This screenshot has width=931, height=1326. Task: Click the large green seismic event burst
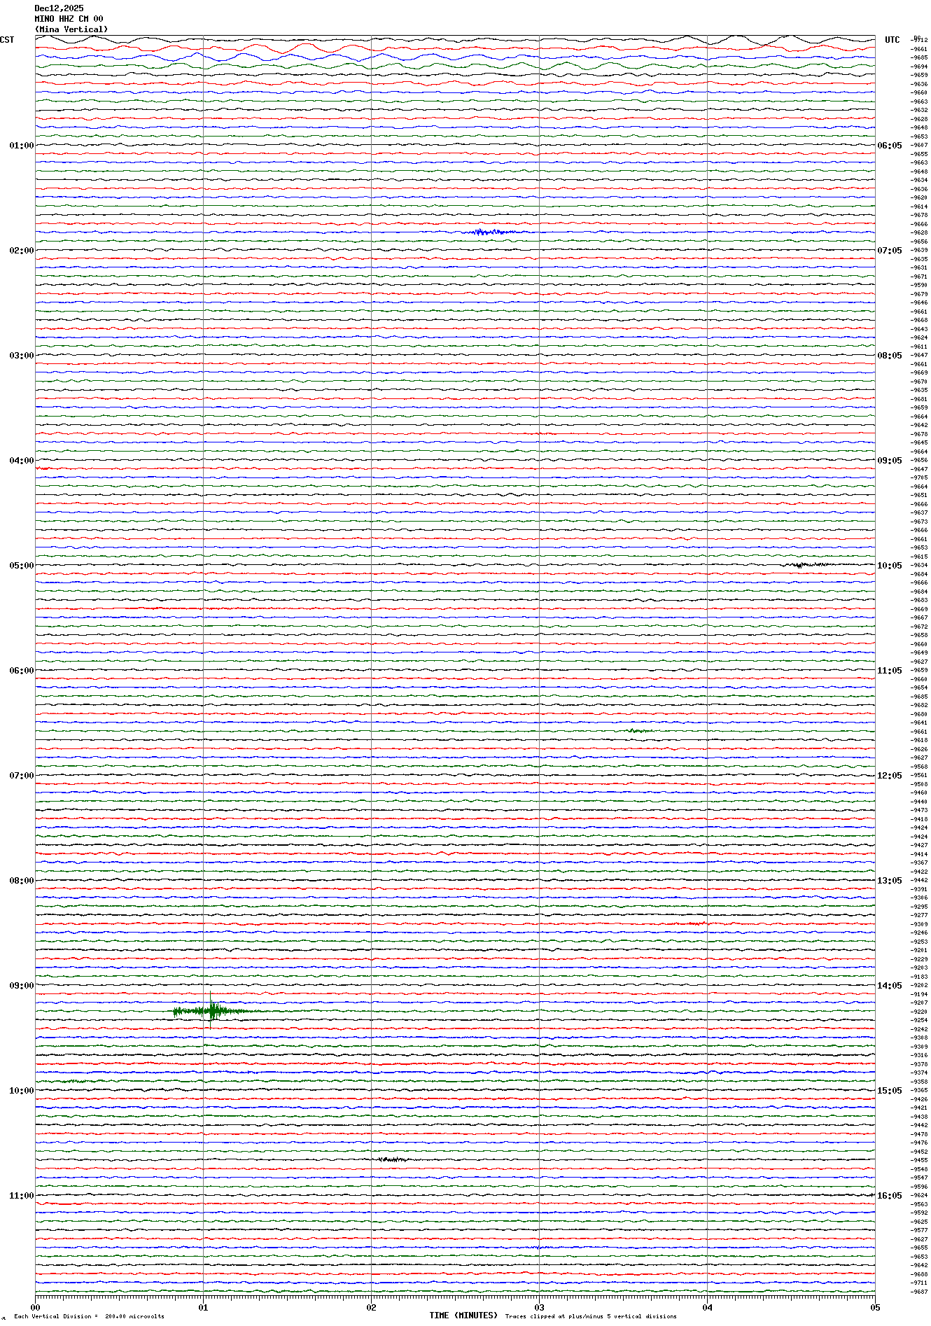coord(211,1010)
